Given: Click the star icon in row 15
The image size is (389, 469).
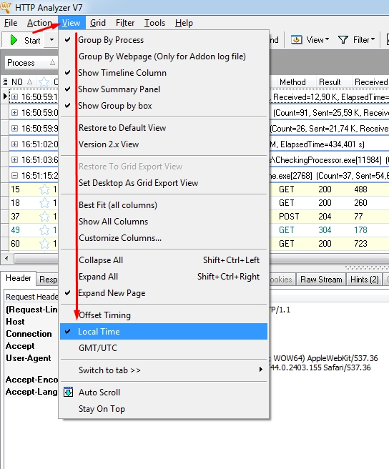Looking at the screenshot, I should click(x=44, y=189).
